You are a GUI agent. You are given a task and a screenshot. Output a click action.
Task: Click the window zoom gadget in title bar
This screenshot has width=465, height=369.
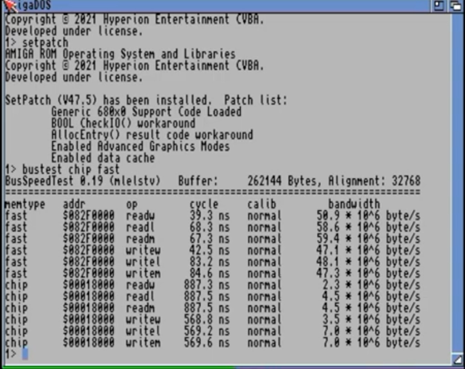(x=439, y=6)
